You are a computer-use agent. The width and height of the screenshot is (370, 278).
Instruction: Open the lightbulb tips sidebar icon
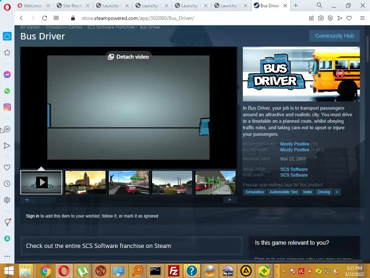(7, 222)
